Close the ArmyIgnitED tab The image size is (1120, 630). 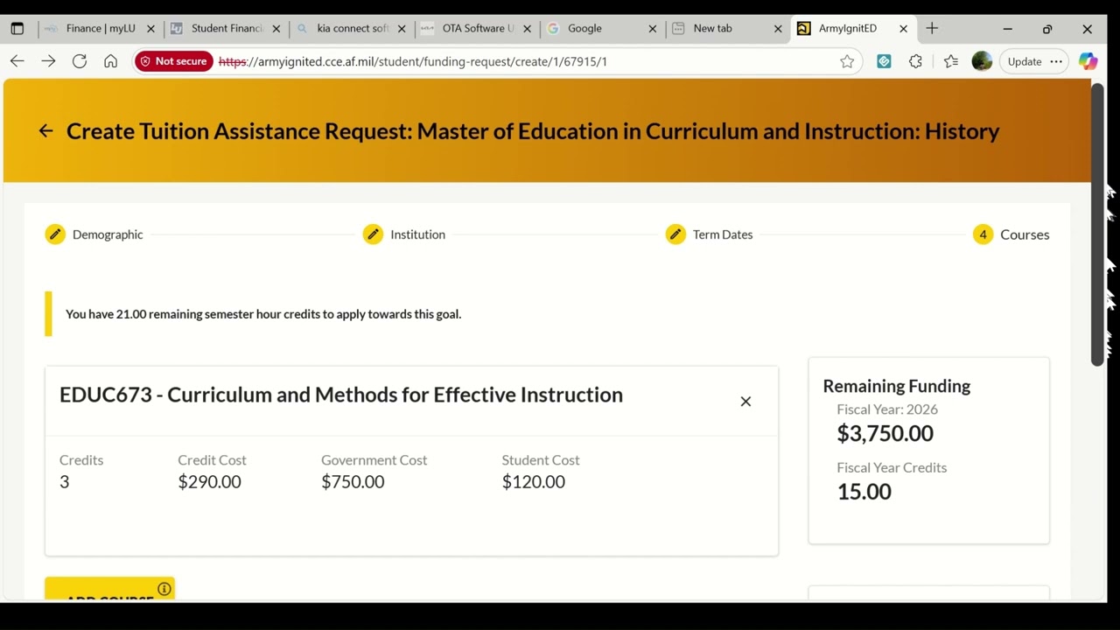pyautogui.click(x=904, y=28)
